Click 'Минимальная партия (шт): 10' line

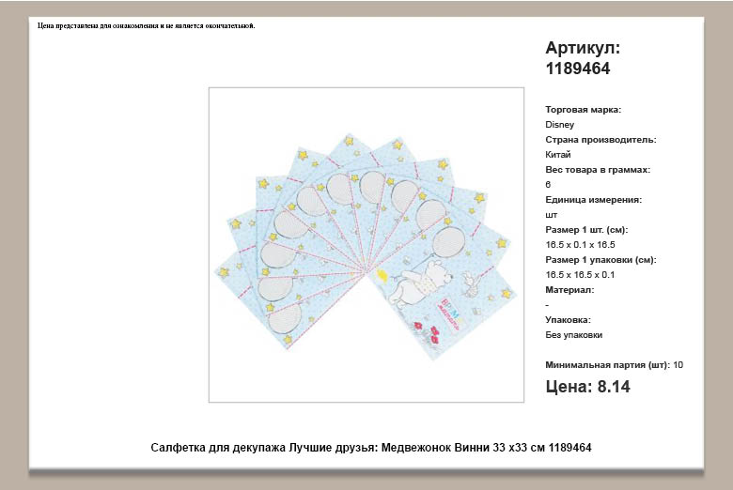coord(614,365)
